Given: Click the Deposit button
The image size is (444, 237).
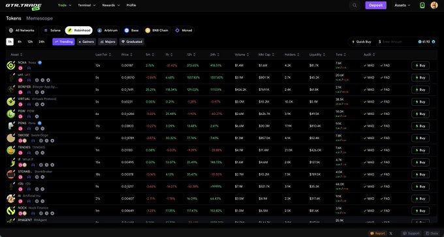Looking at the screenshot, I should tap(375, 5).
